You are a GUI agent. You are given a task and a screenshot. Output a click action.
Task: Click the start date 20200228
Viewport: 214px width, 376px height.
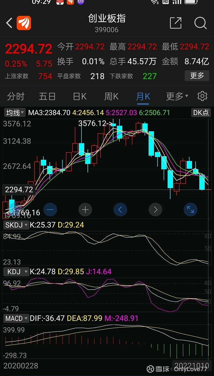[21, 366]
